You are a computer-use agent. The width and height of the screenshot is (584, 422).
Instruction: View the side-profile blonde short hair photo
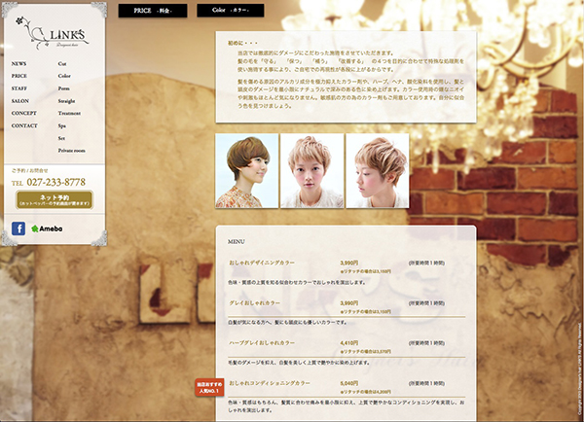coord(378,171)
